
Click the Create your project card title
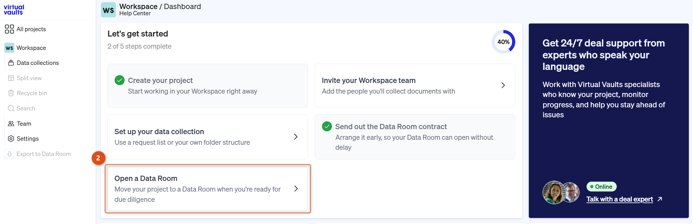point(160,80)
